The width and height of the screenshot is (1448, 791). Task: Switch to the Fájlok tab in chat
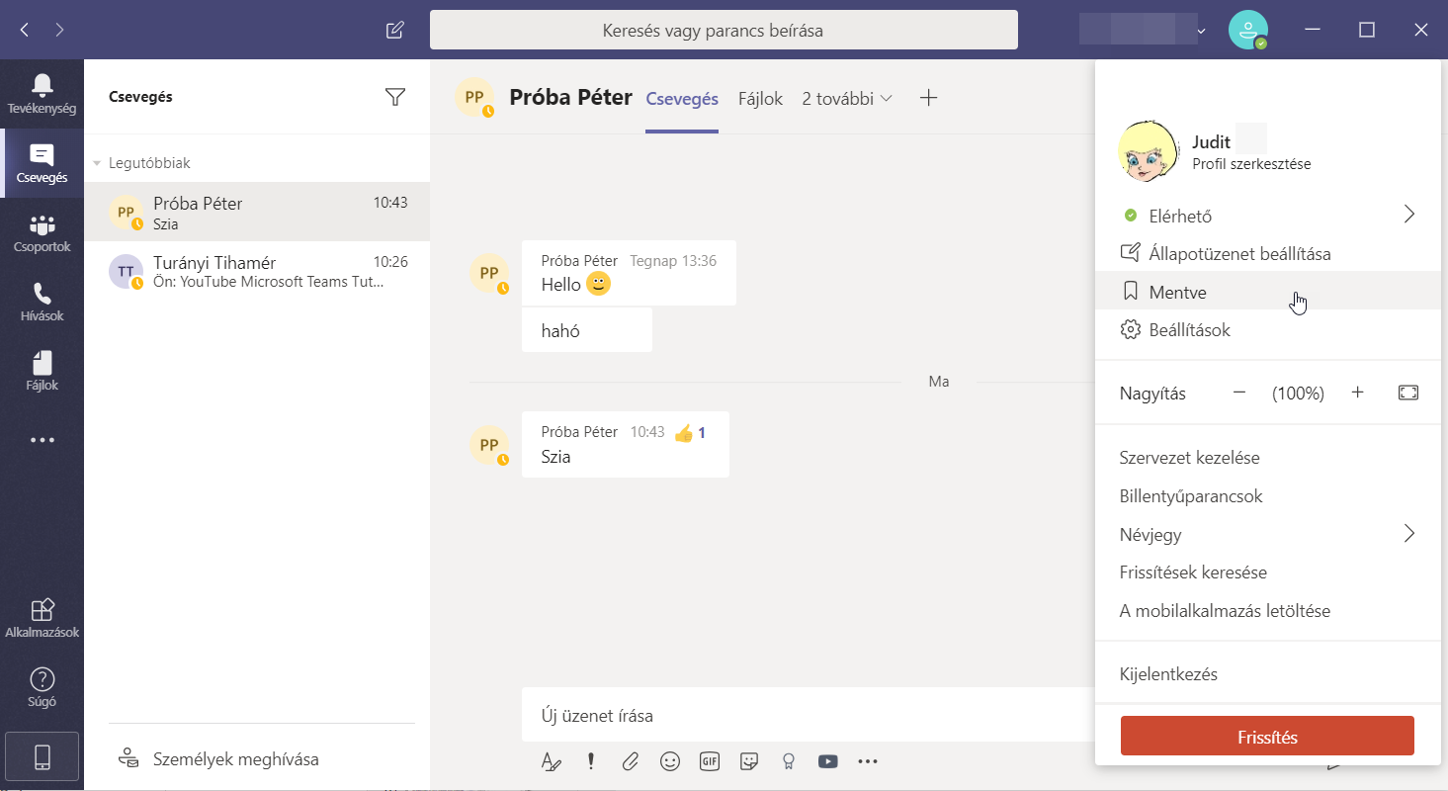[760, 98]
